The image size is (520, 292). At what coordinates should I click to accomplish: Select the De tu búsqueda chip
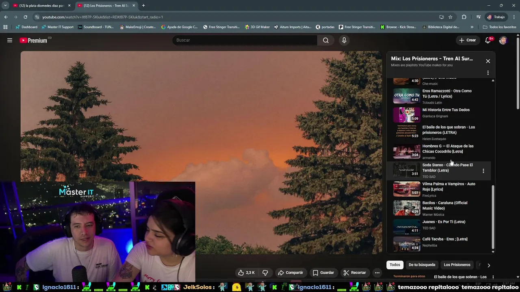[422, 265]
